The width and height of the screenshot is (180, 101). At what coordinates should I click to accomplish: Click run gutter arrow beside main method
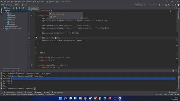click(31, 16)
